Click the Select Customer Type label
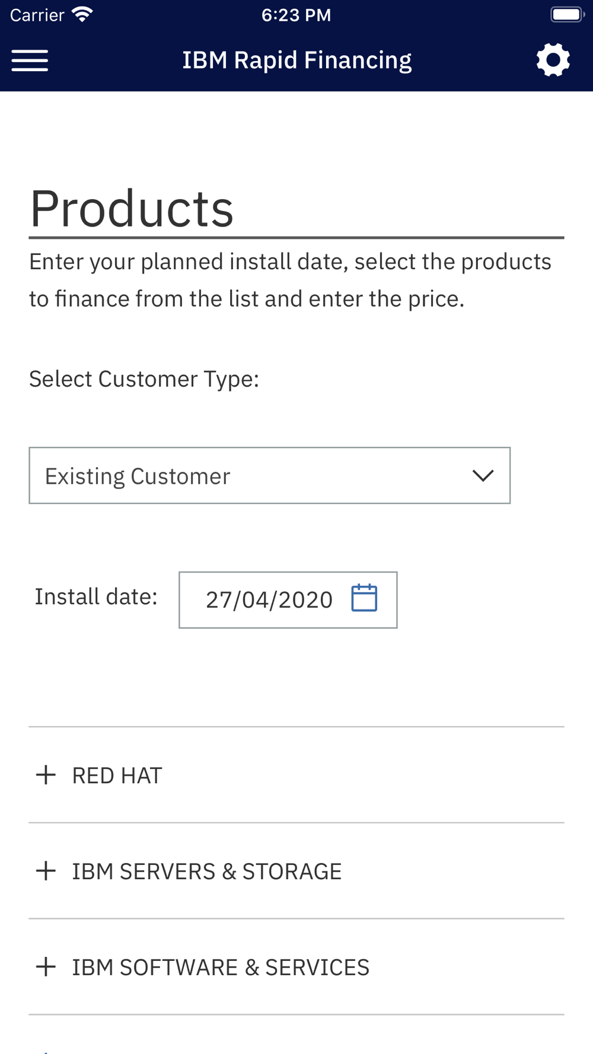 [144, 379]
